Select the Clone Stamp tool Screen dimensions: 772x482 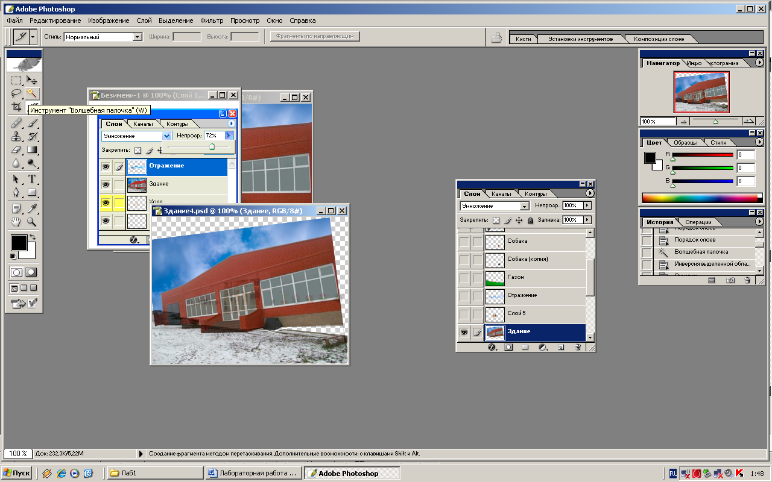[16, 137]
